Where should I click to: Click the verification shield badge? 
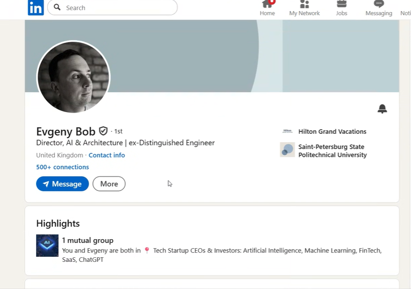click(103, 131)
